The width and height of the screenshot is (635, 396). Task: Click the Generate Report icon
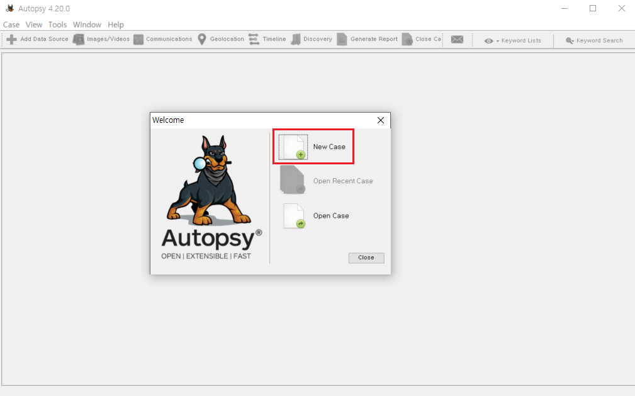click(342, 39)
